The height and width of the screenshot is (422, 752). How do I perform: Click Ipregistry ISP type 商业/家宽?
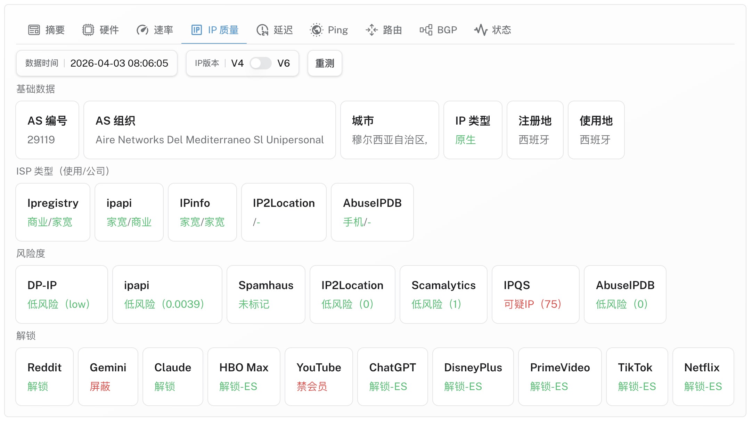50,222
